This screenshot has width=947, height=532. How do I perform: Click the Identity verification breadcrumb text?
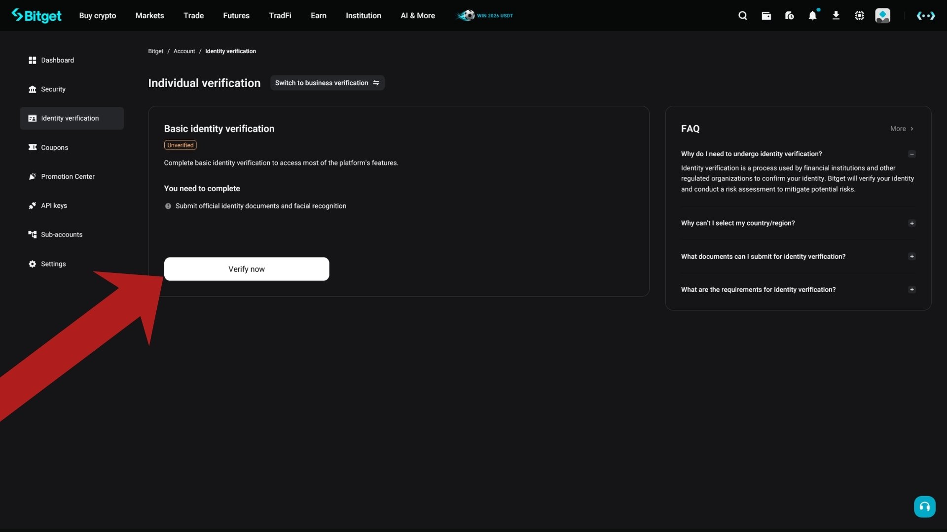230,51
